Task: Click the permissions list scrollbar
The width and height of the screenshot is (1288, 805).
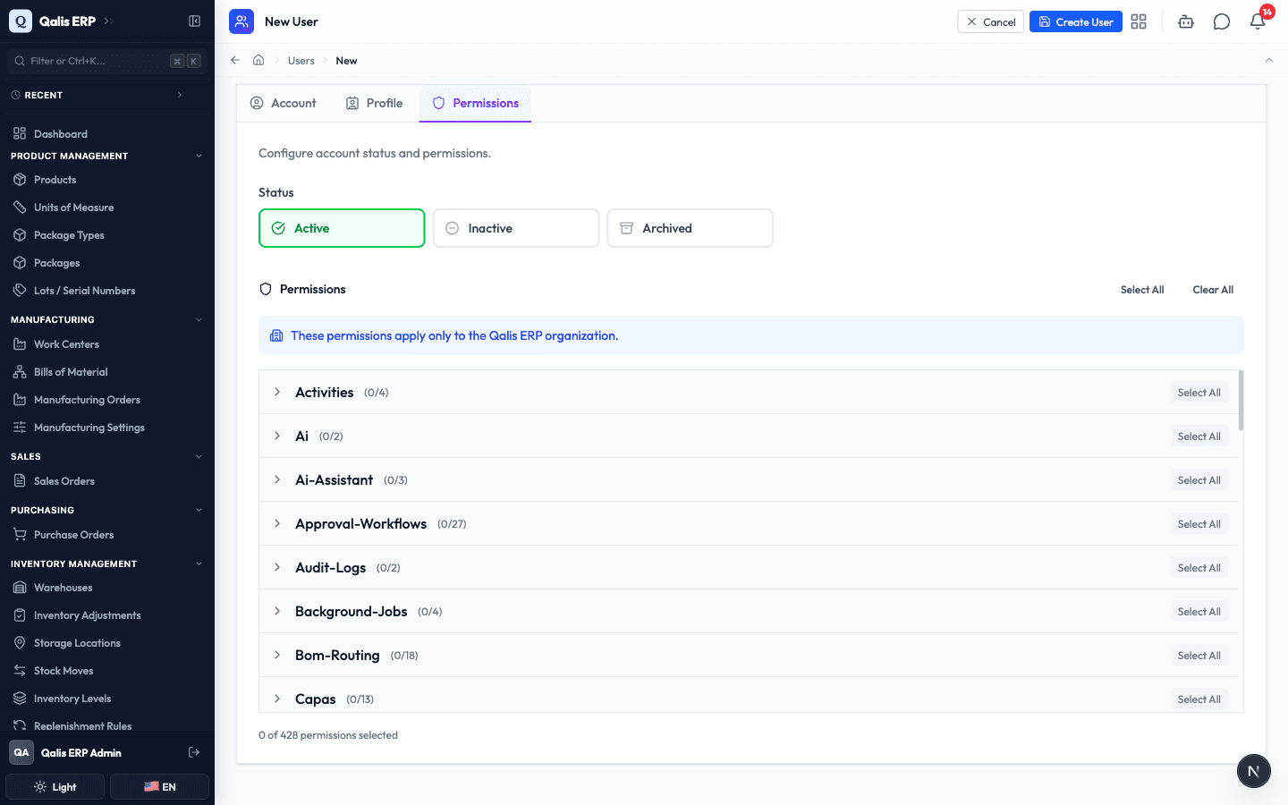Action: 1241,400
